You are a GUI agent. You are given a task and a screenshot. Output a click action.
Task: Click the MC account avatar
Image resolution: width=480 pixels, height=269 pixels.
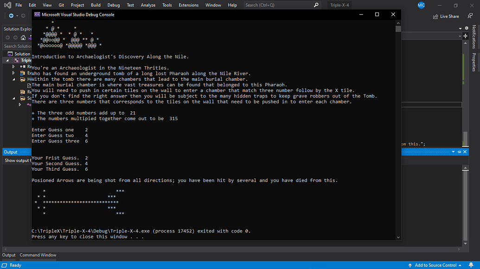(421, 5)
